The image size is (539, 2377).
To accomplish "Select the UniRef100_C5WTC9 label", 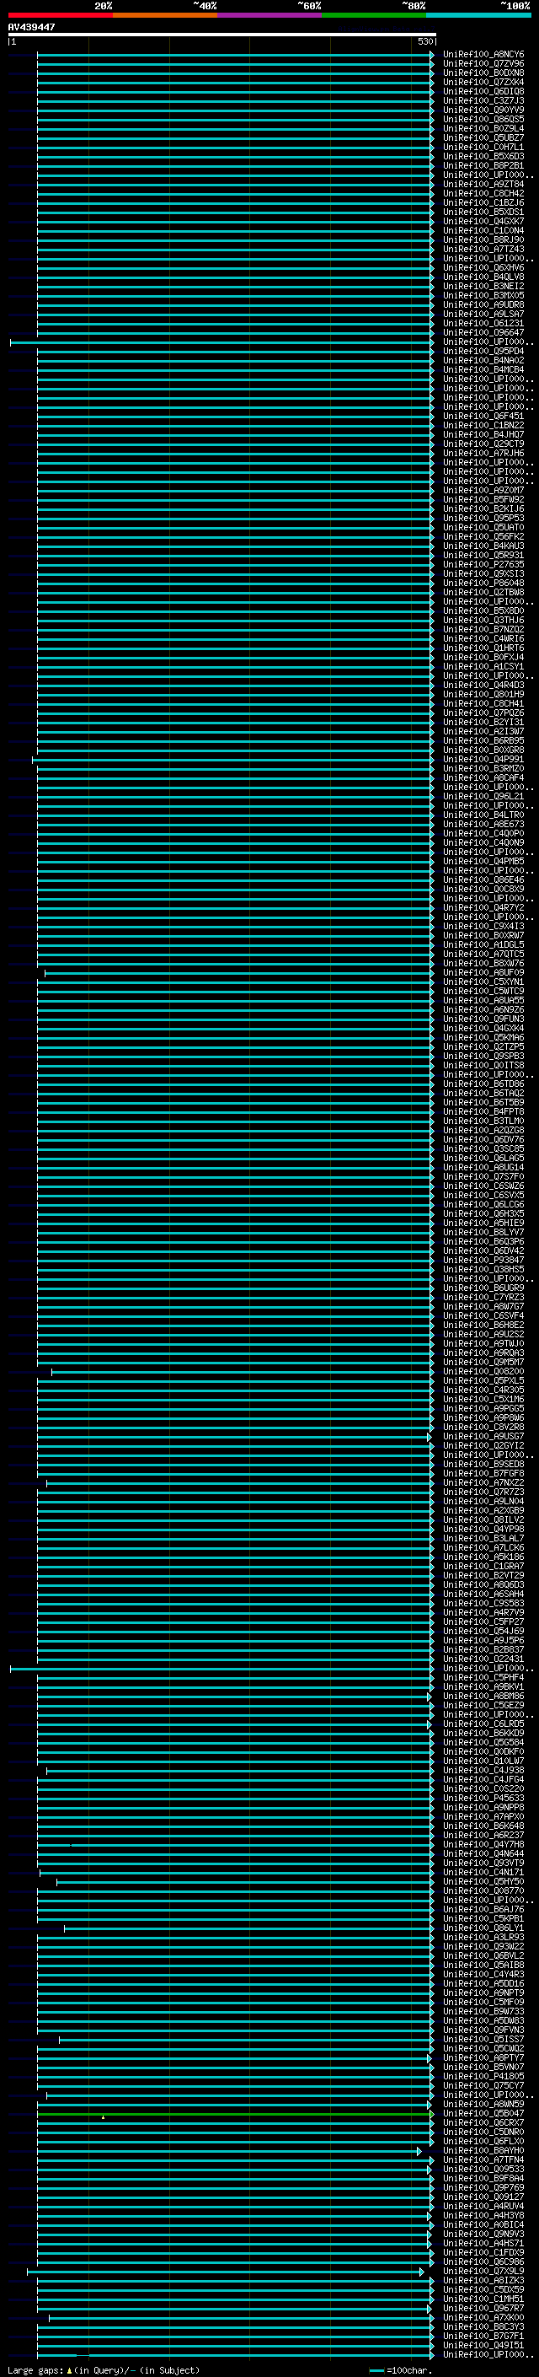I will tap(483, 992).
